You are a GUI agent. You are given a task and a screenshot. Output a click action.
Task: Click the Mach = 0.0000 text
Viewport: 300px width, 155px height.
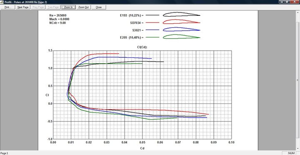(59, 19)
